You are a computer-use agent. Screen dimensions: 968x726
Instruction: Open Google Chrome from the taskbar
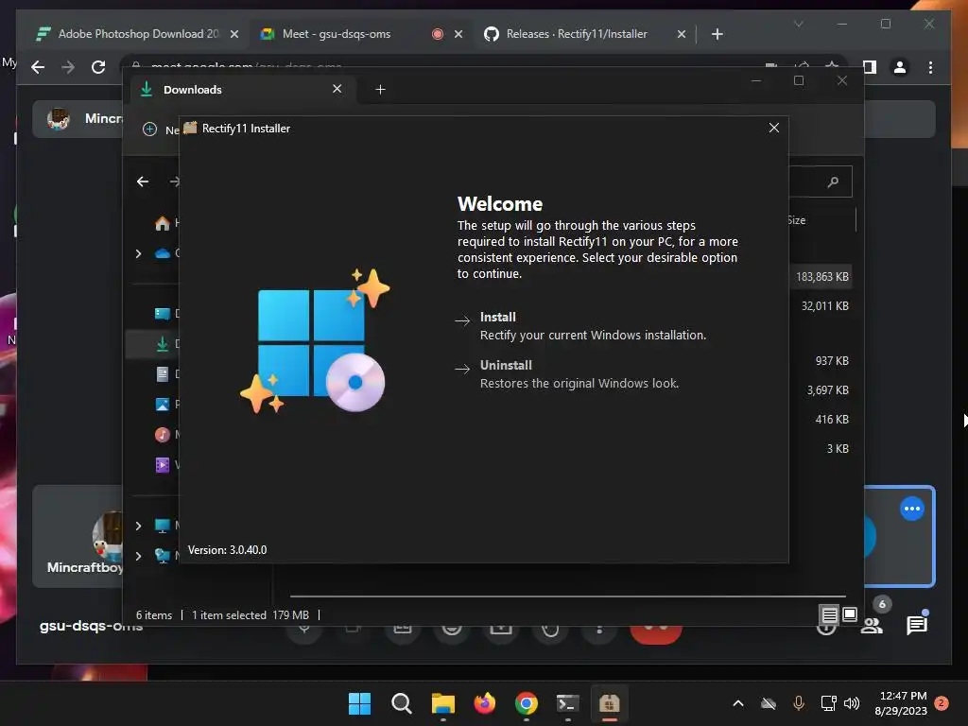(x=526, y=703)
